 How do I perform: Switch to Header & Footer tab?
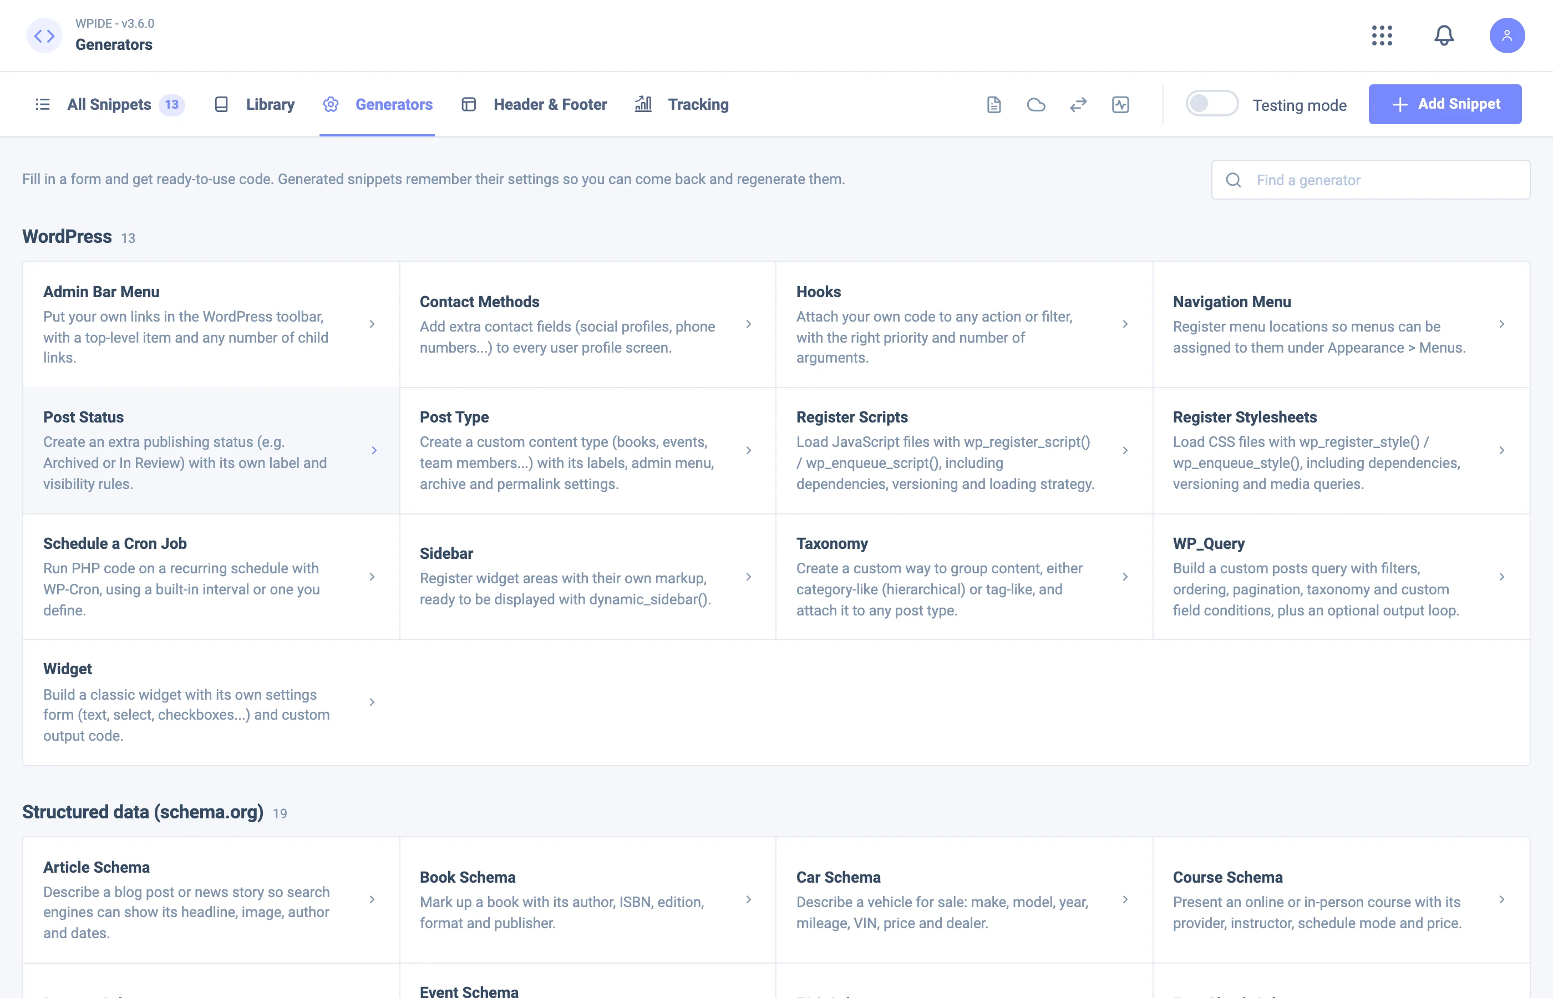[534, 105]
